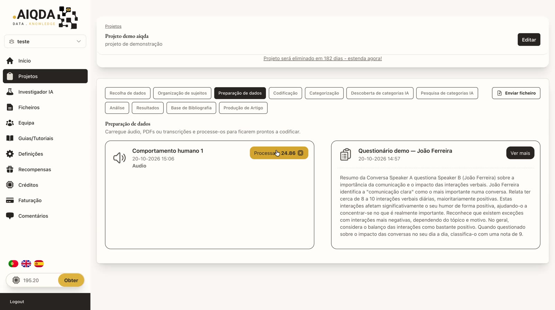Switch to Codificação tab
This screenshot has height=310, width=555.
285,93
